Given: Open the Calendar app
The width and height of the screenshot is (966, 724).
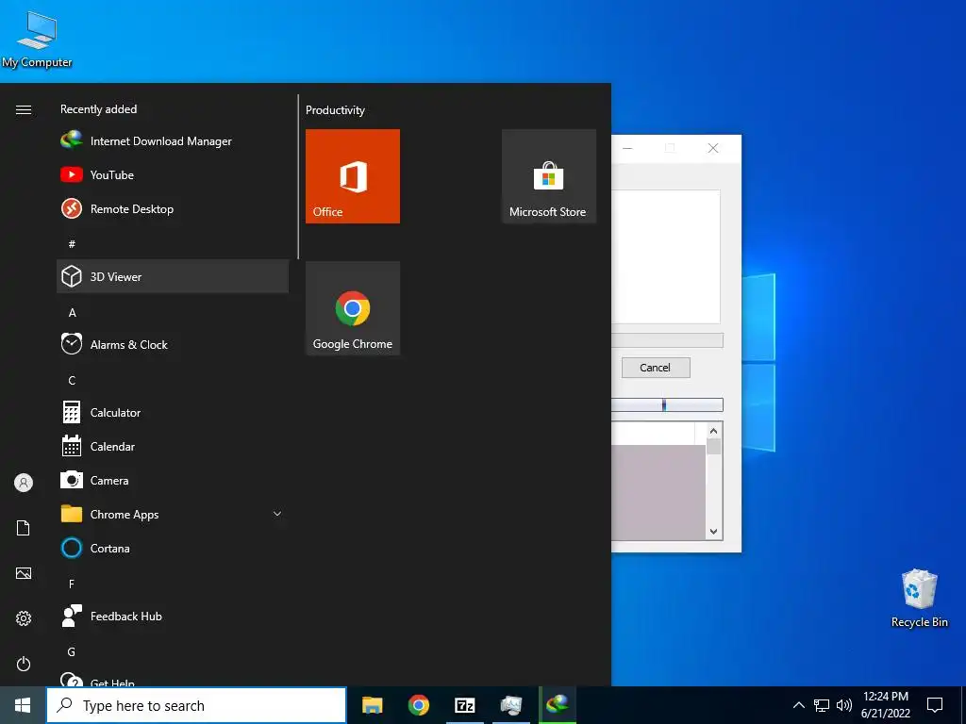Looking at the screenshot, I should [173, 446].
